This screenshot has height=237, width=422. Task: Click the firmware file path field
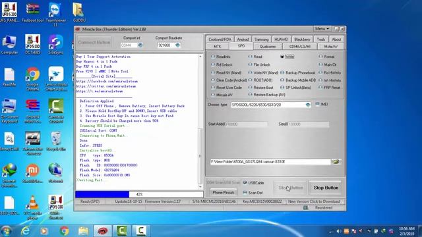pos(270,162)
